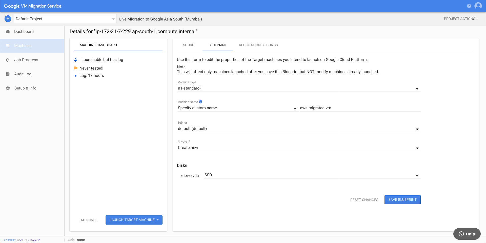
Task: Click the Save Blueprint button
Action: [x=402, y=200]
